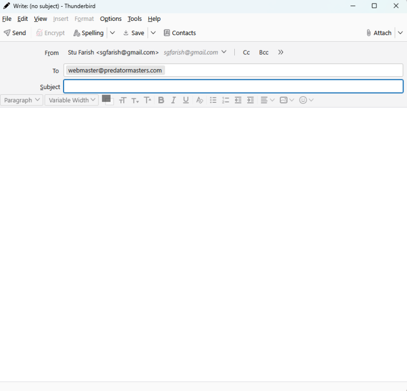Select the webmaster@predatormasters.com recipient pill
The height and width of the screenshot is (391, 407).
tap(115, 70)
